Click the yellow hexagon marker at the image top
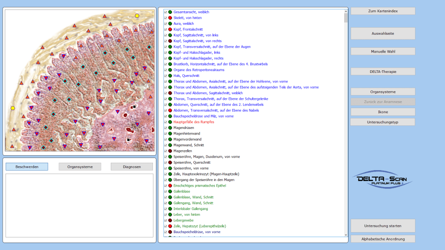Viewport: 445px width, 250px height. [137, 16]
